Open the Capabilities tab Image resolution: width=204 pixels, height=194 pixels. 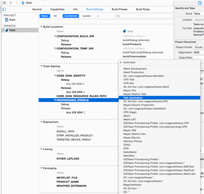(x=57, y=9)
